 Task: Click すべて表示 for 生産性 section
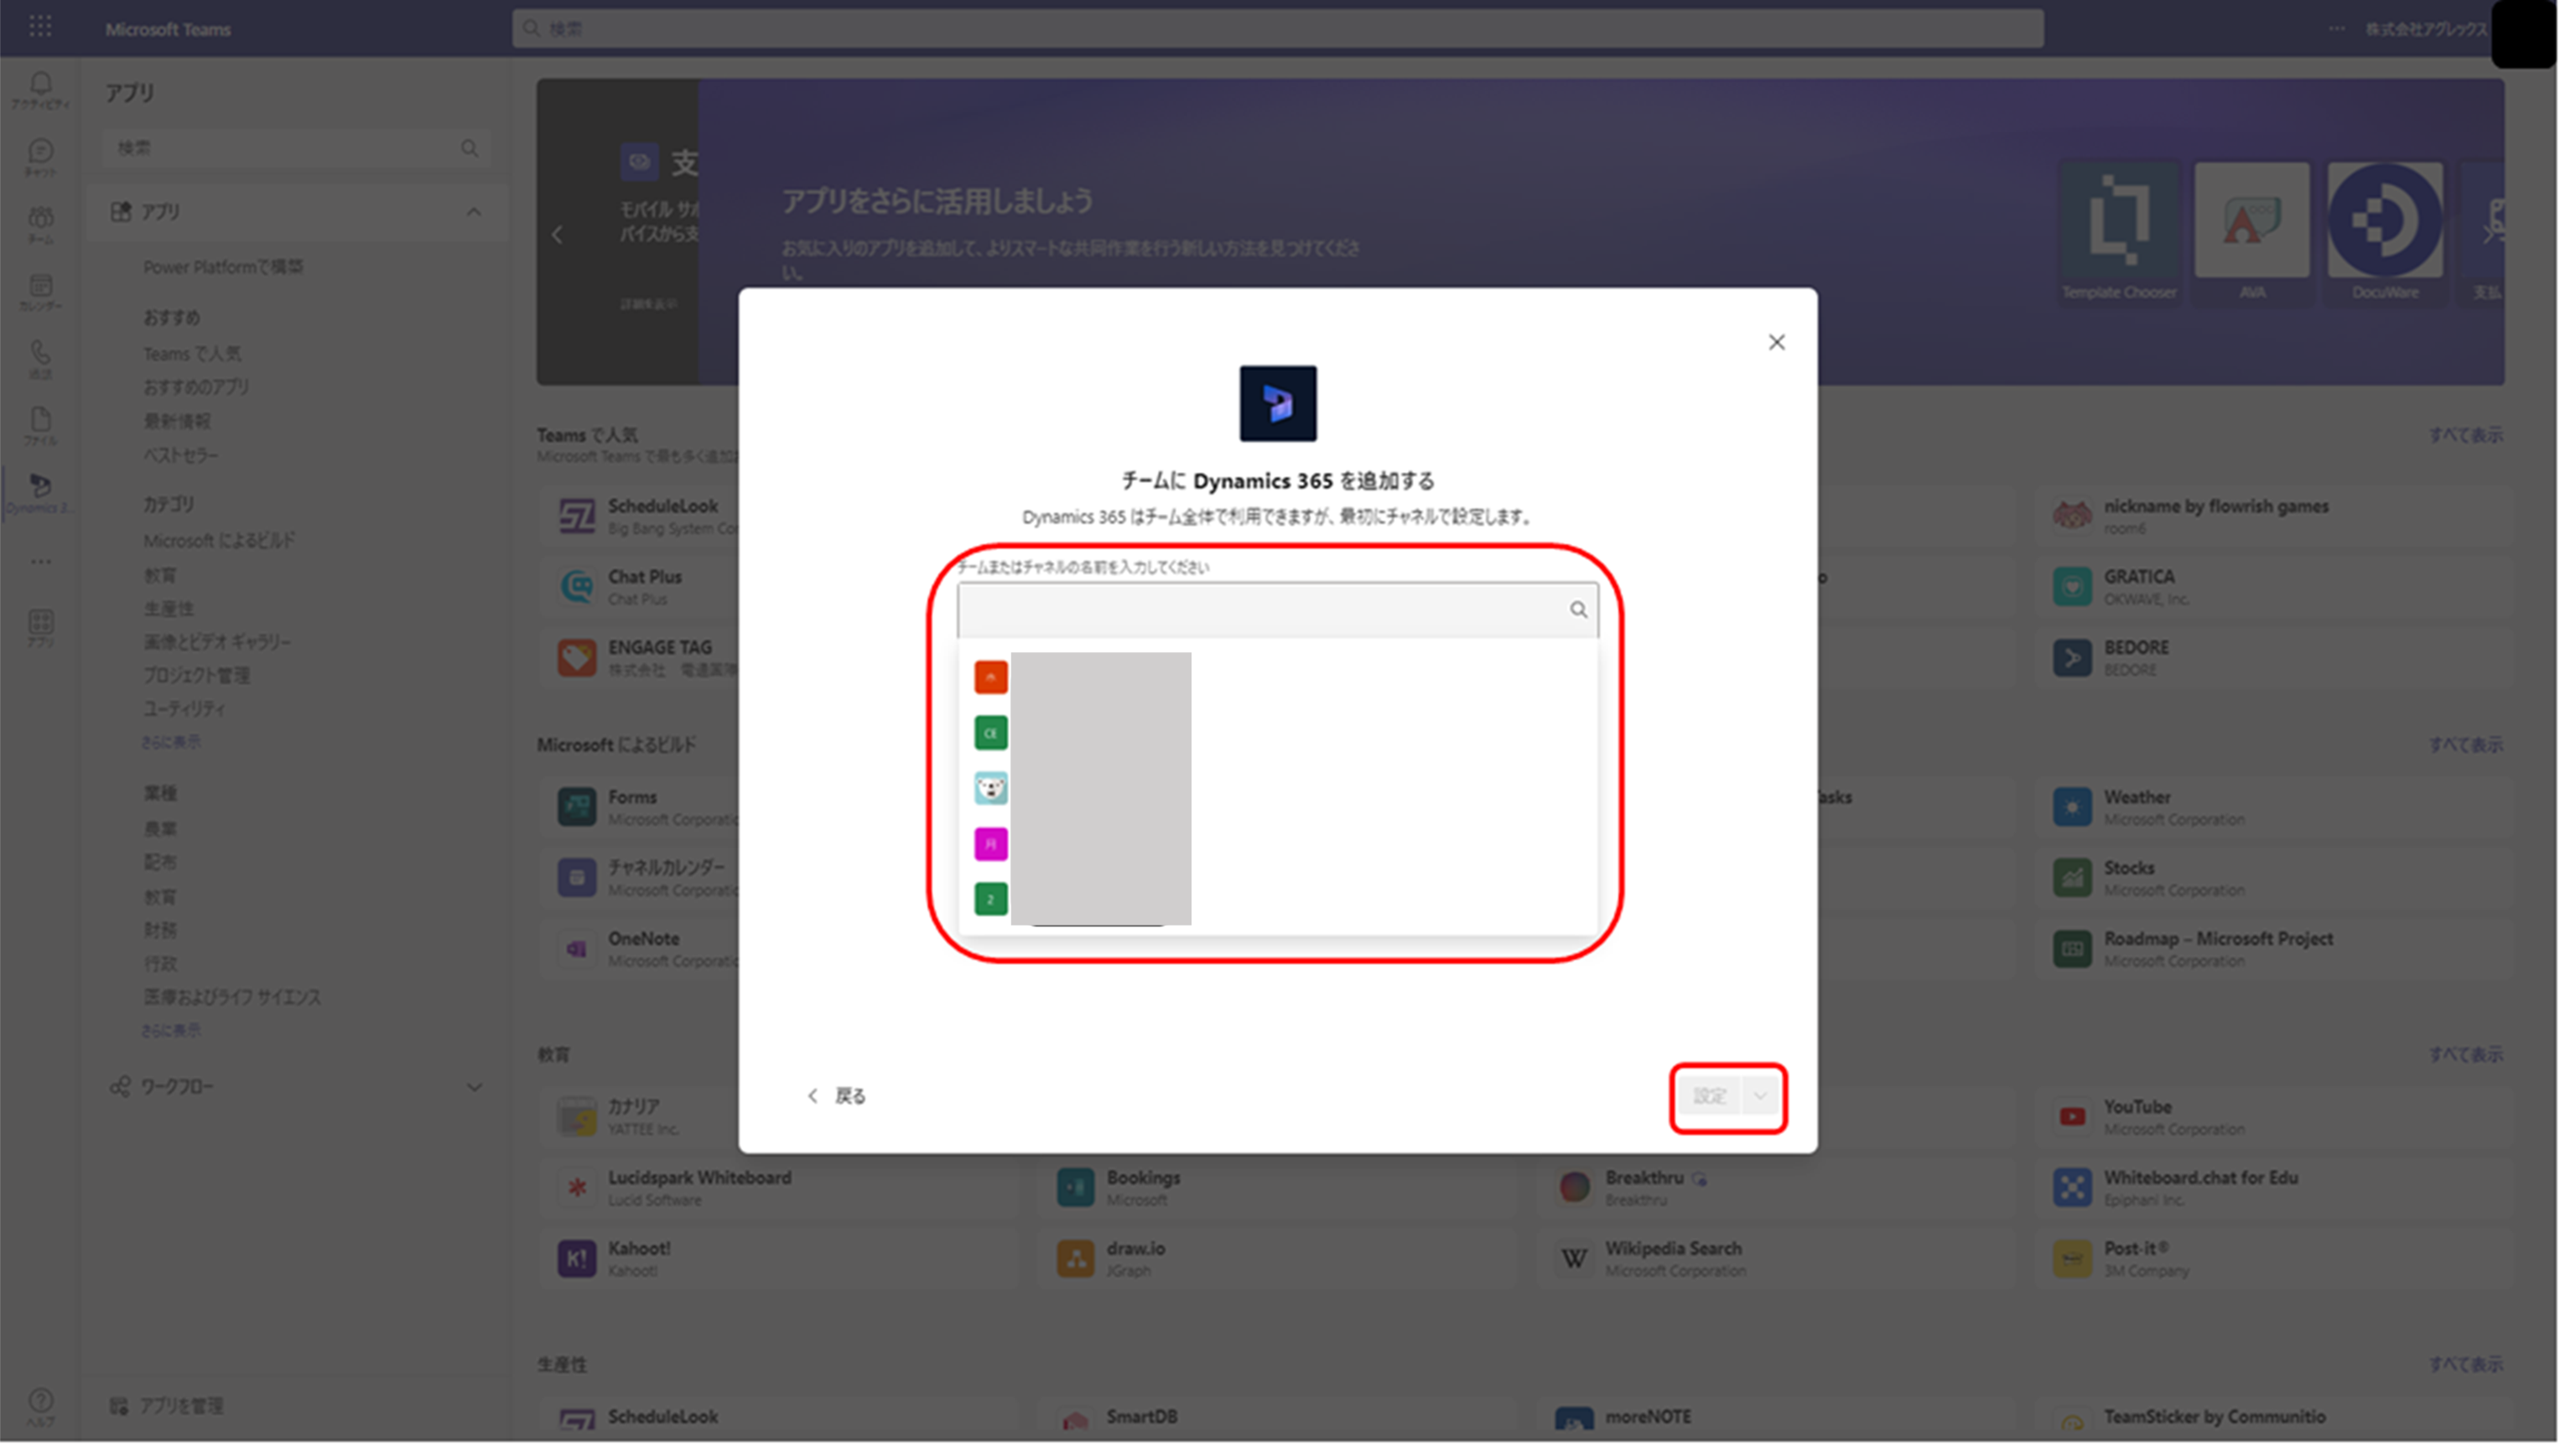(x=2466, y=1365)
